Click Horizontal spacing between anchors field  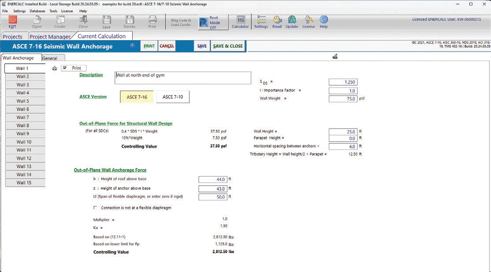click(x=343, y=147)
